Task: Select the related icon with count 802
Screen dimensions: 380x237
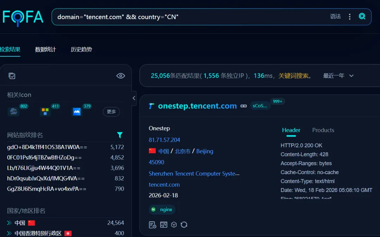Action: (14, 111)
